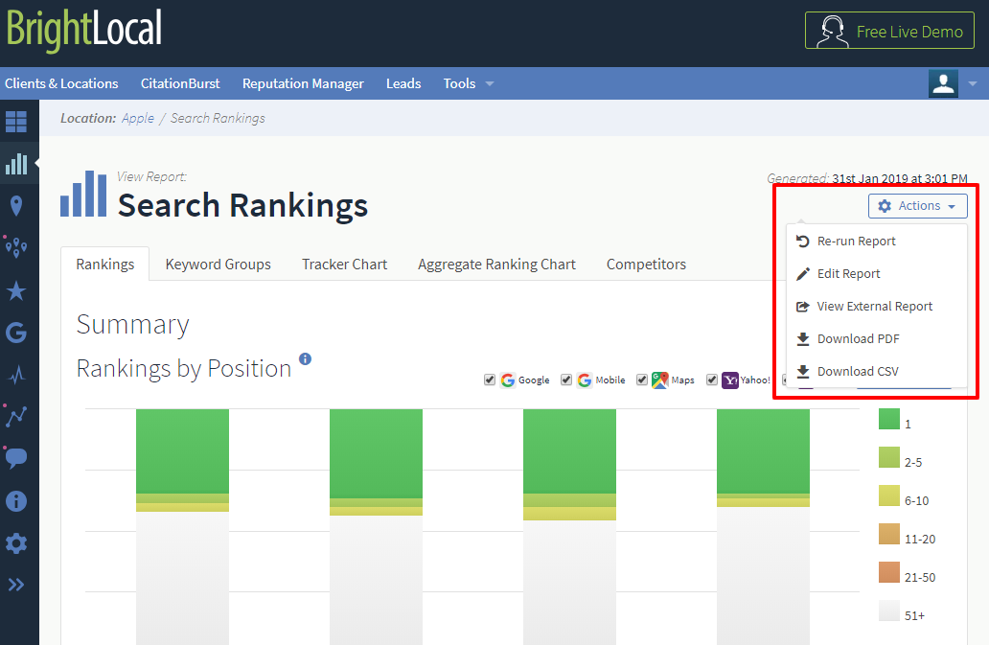Switch to the Competitors tab
Screen dimensions: 989x645
coord(647,265)
